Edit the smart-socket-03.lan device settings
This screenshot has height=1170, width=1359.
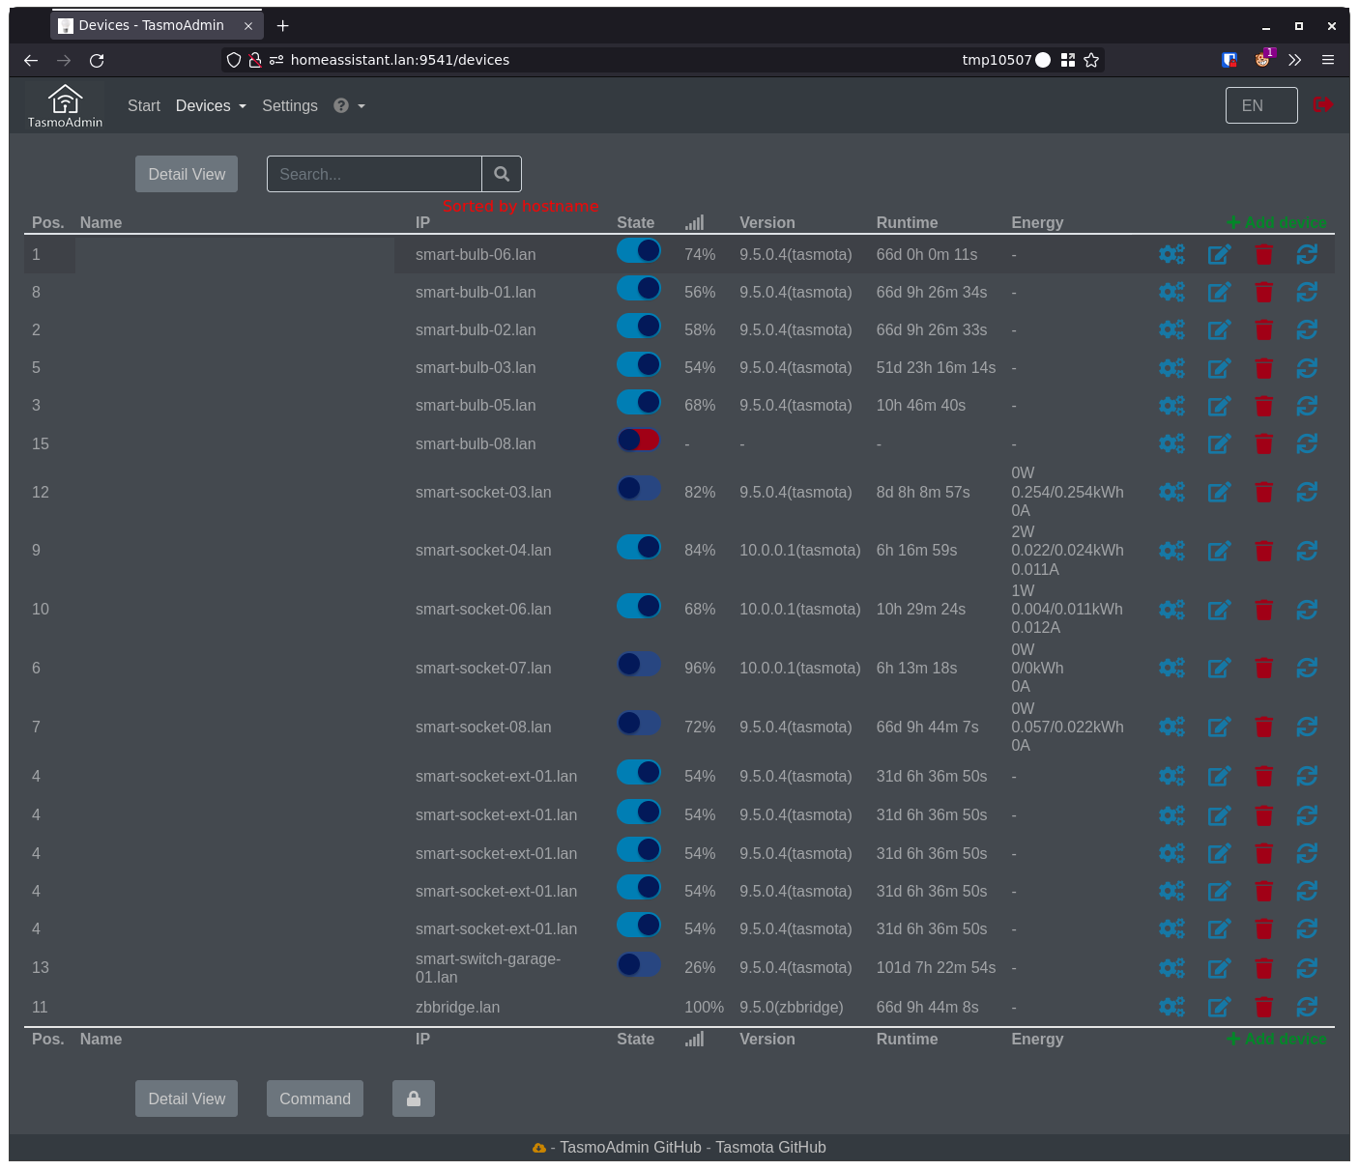[x=1219, y=492]
